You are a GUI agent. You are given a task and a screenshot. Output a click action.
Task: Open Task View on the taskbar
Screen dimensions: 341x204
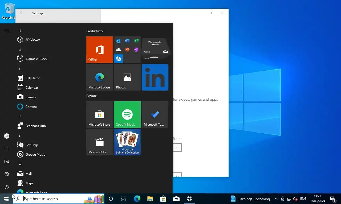pos(124,199)
